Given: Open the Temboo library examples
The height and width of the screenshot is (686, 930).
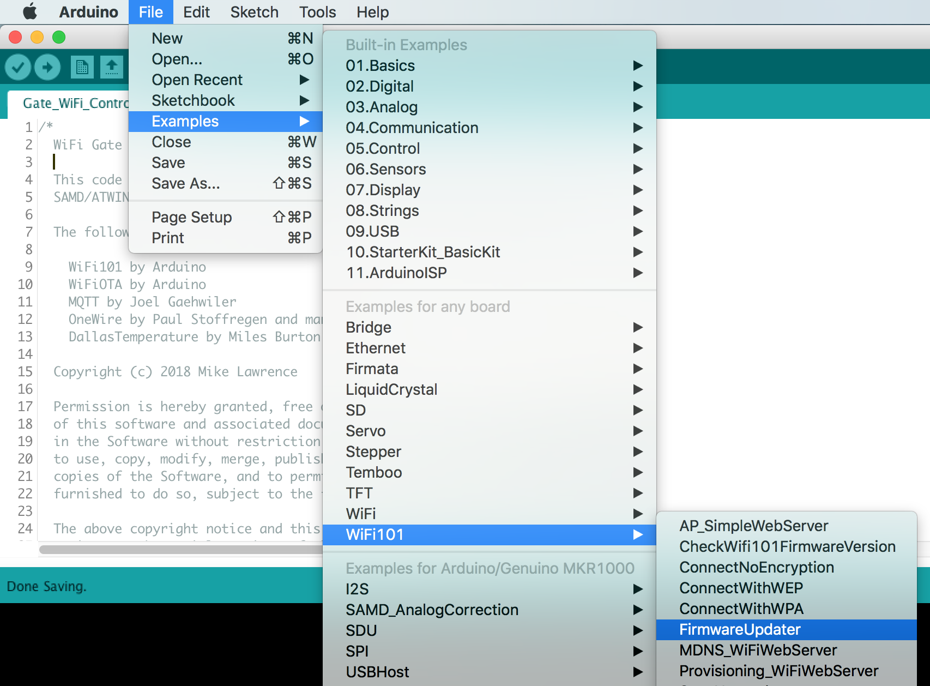Looking at the screenshot, I should pyautogui.click(x=490, y=472).
